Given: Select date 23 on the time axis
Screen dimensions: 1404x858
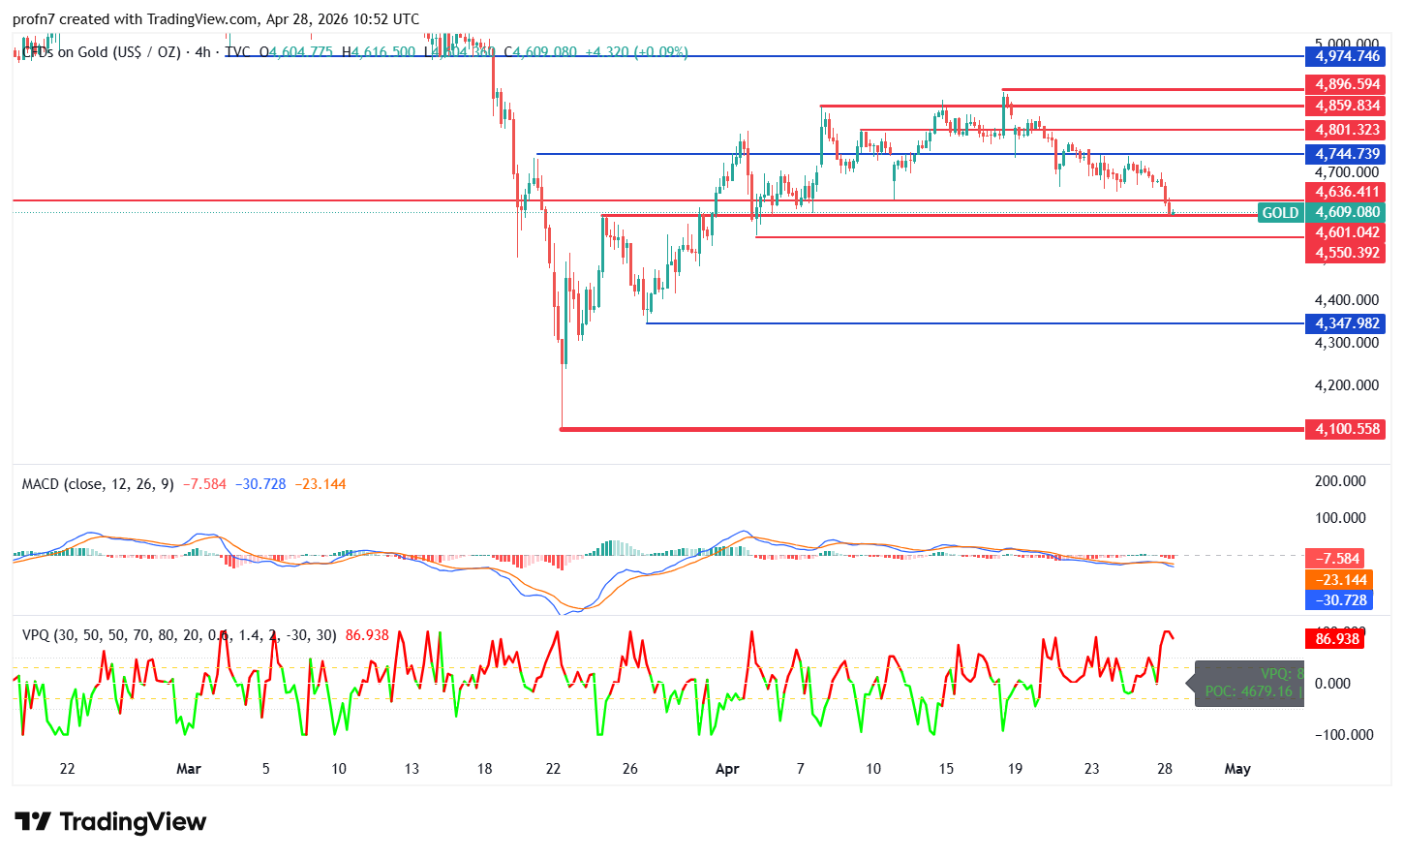Looking at the screenshot, I should 1092,769.
